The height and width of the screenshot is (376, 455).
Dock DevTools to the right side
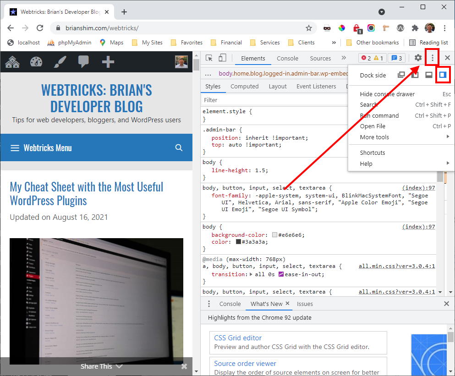click(x=443, y=75)
